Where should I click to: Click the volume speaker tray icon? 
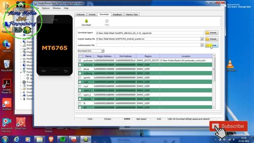[x=225, y=139]
